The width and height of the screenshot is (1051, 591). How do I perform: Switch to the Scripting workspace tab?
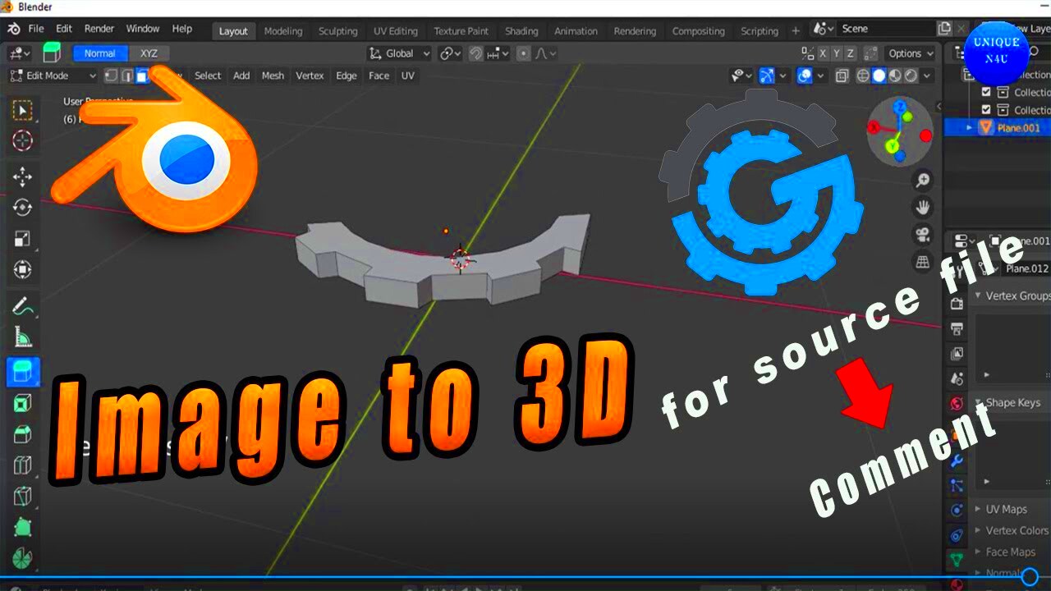[x=760, y=31]
